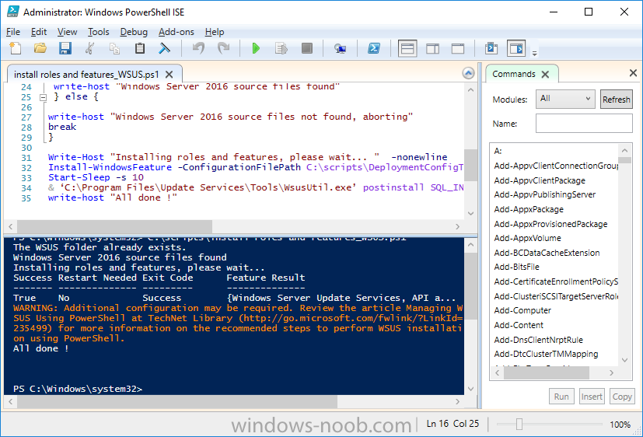Select Add-BCDataCacheExtension command
This screenshot has height=437, width=643.
coord(547,253)
